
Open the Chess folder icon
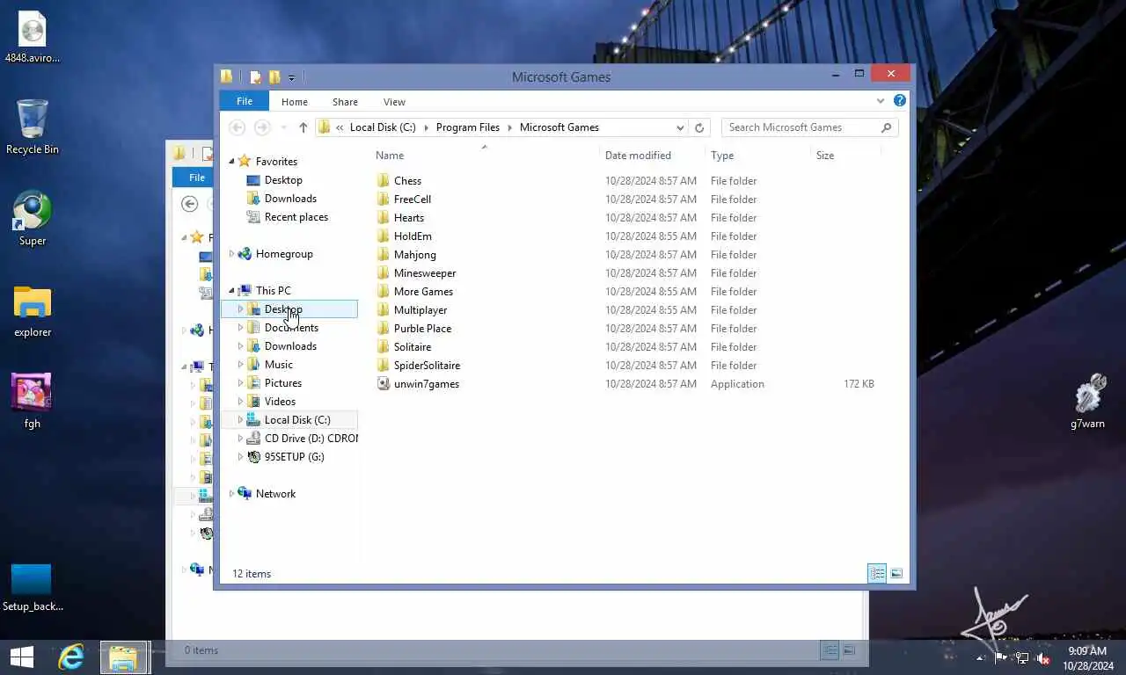[383, 180]
